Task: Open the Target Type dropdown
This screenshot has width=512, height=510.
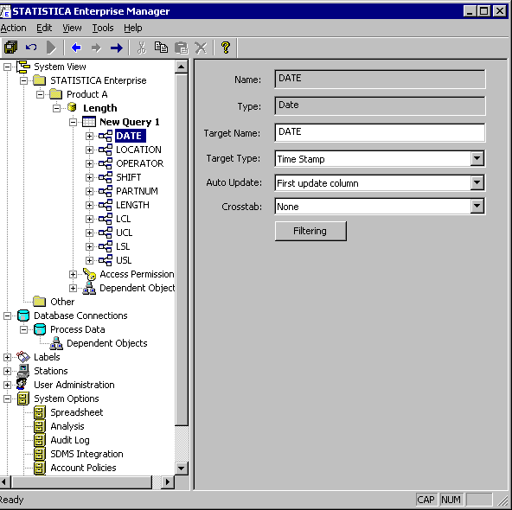Action: 477,158
